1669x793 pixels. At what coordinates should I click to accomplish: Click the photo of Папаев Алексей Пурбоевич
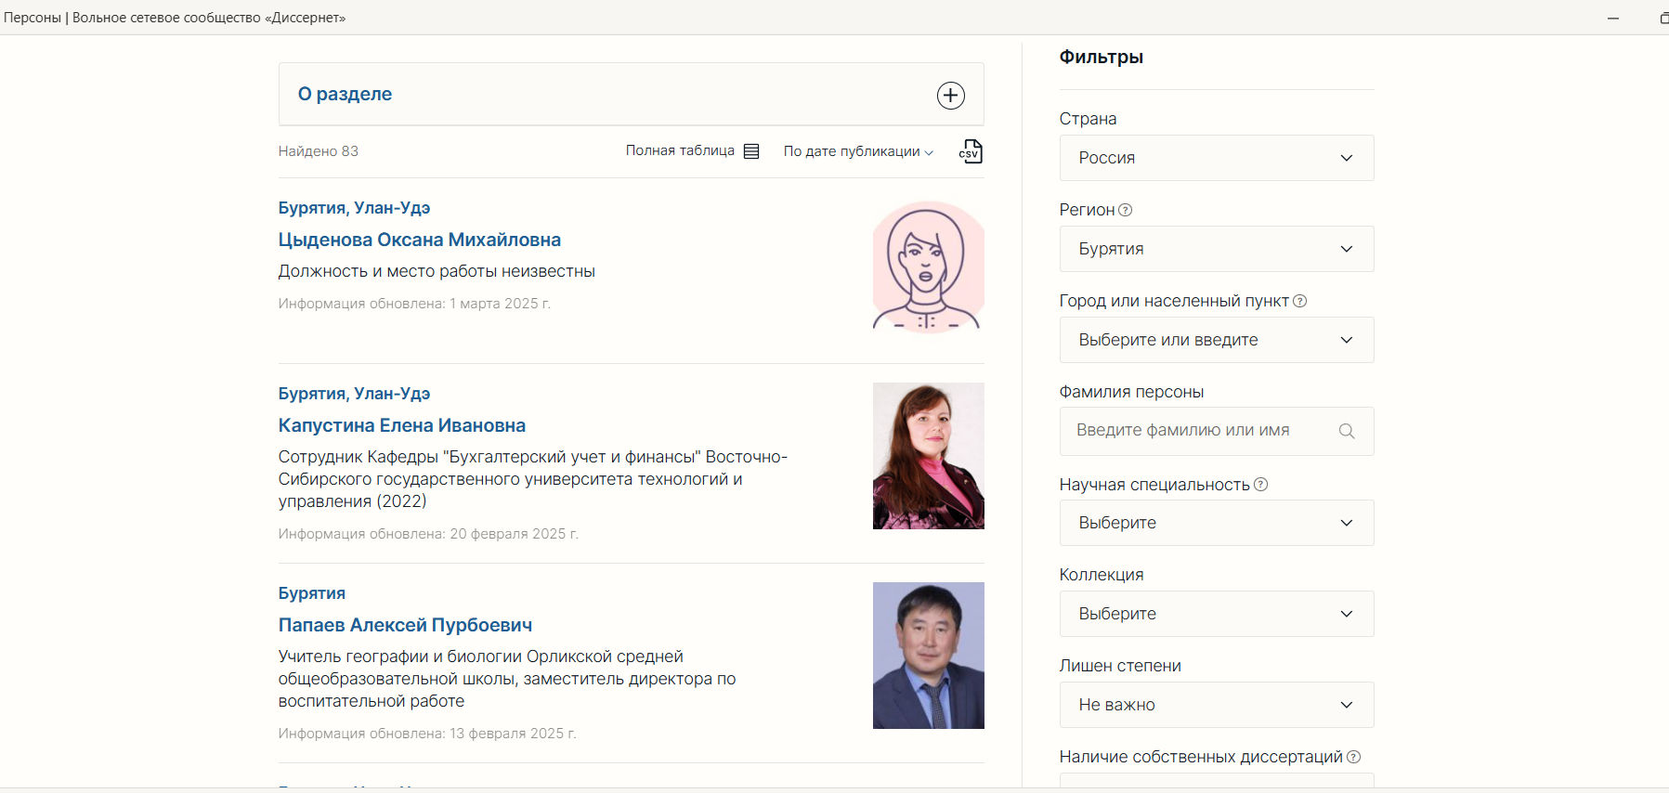(x=928, y=656)
